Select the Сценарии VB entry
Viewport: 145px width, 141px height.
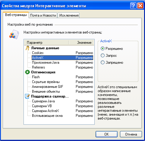click(62, 106)
